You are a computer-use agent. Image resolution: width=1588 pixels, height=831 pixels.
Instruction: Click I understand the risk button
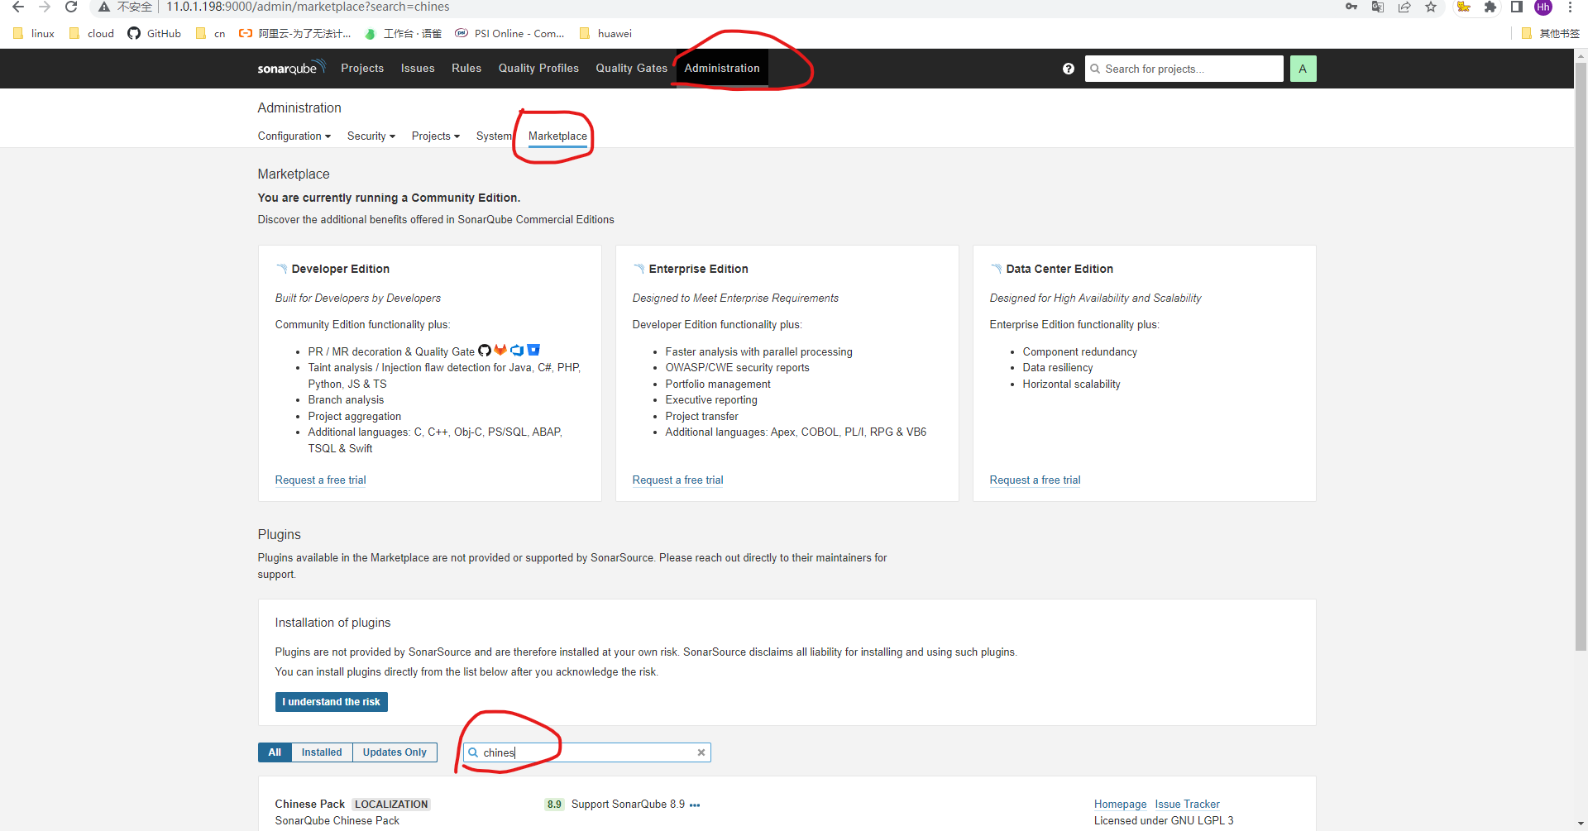(x=331, y=702)
